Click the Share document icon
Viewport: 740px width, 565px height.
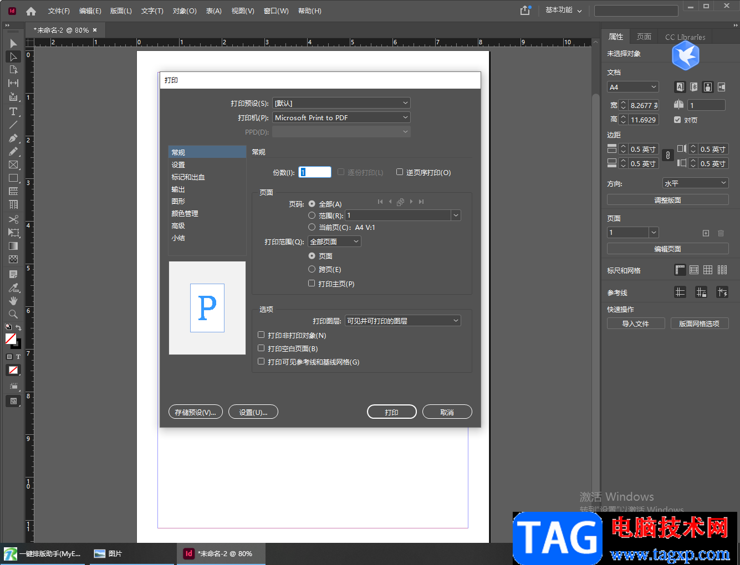[x=525, y=11]
